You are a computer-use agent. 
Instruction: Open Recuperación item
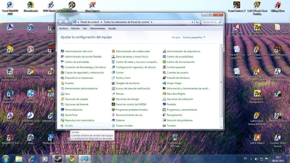174,115
